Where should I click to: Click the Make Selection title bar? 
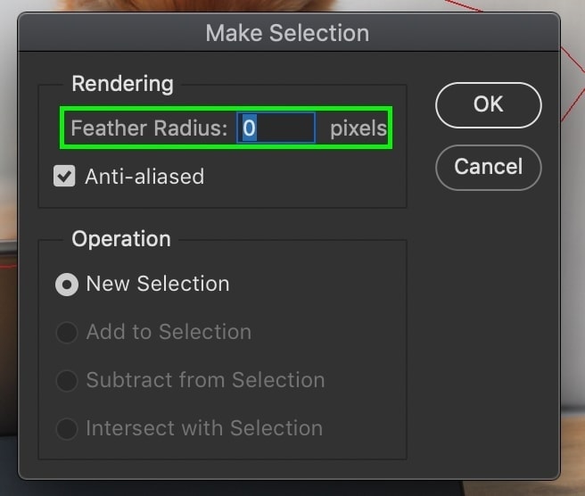[x=288, y=32]
